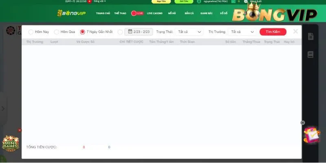Click the Vé Cược Số column header
This screenshot has width=326, height=163.
click(x=86, y=42)
